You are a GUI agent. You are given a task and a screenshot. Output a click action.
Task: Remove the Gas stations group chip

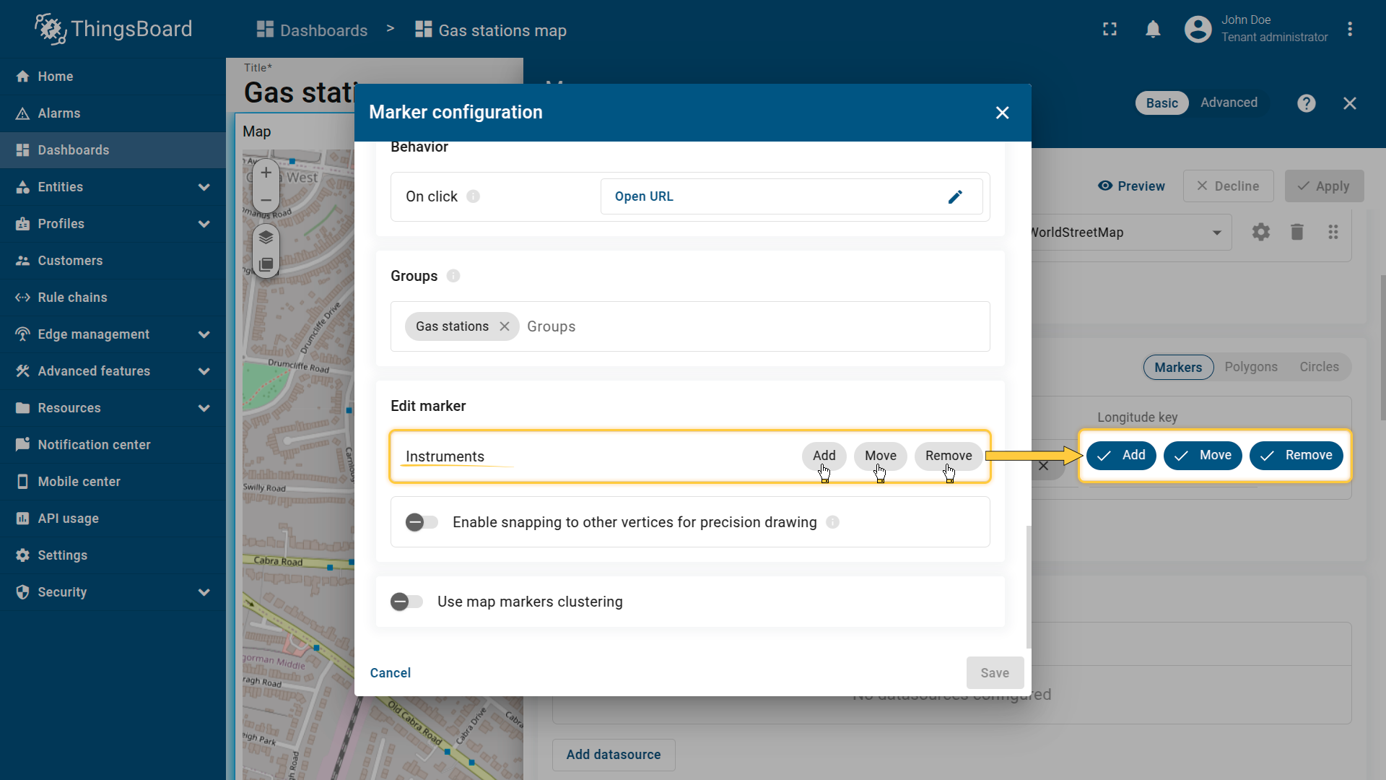(x=505, y=326)
